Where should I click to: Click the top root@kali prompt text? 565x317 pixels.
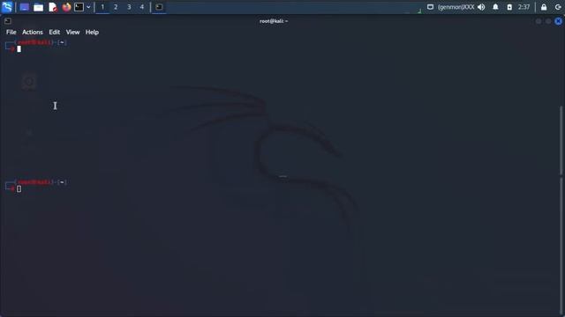pyautogui.click(x=35, y=42)
